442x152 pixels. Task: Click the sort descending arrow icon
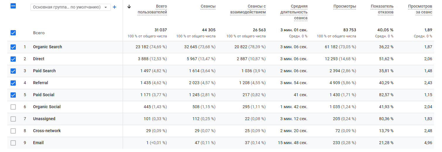point(129,7)
